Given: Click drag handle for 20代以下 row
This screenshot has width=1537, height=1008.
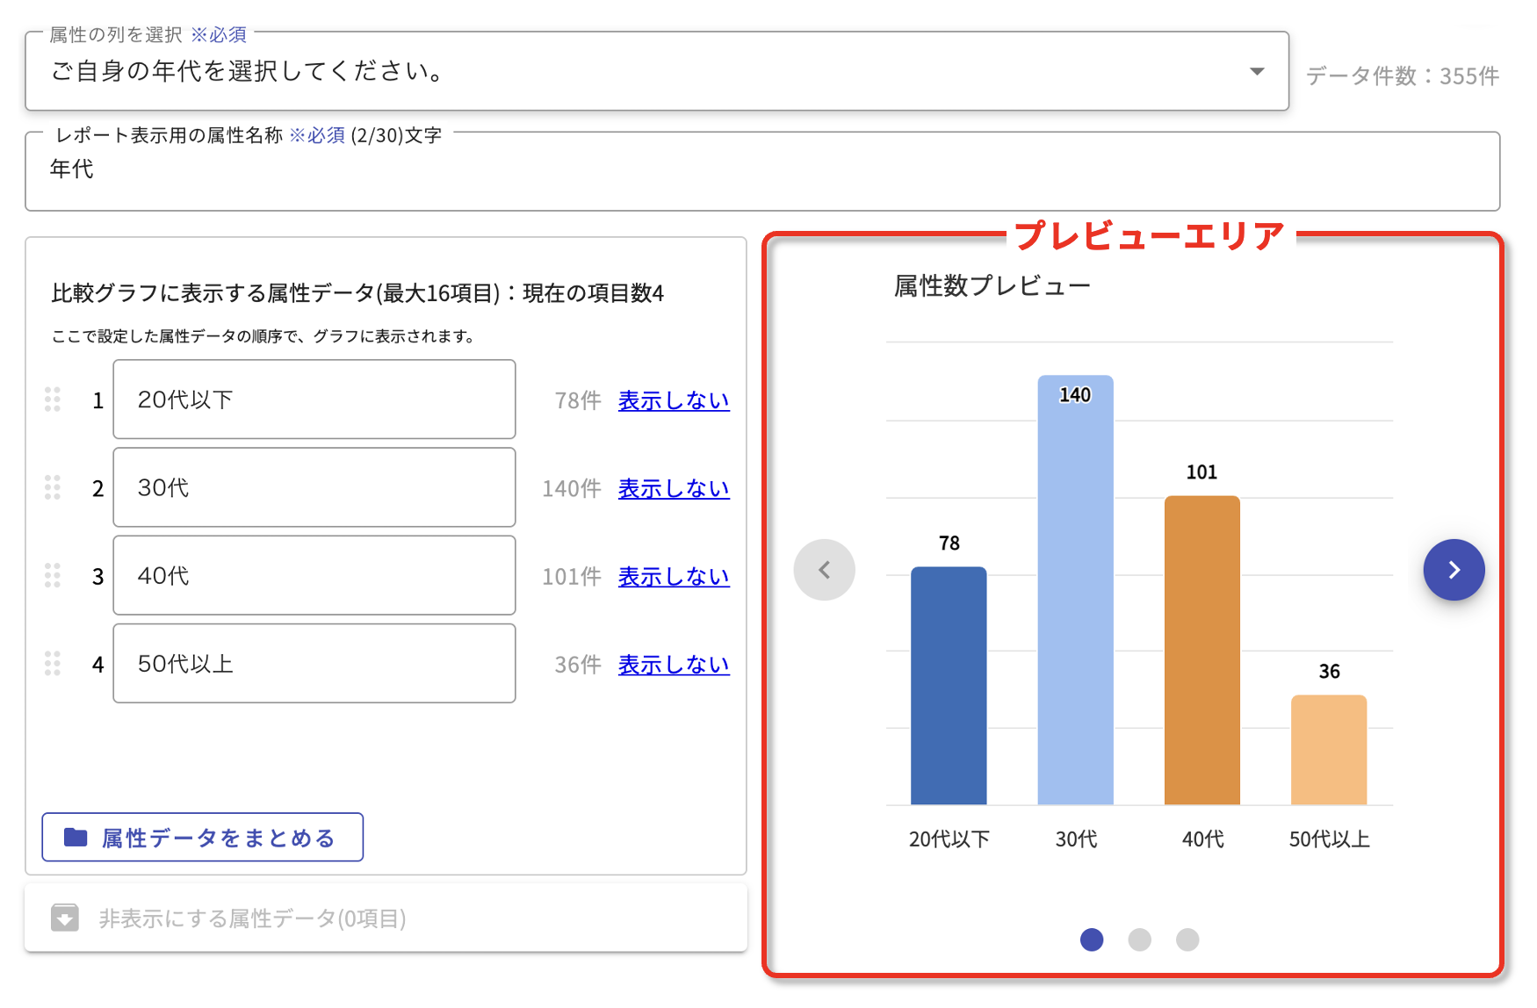Looking at the screenshot, I should [x=53, y=400].
